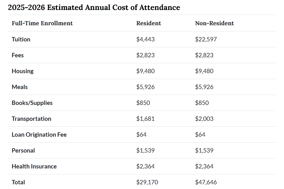Select the Meals row label

tap(20, 87)
